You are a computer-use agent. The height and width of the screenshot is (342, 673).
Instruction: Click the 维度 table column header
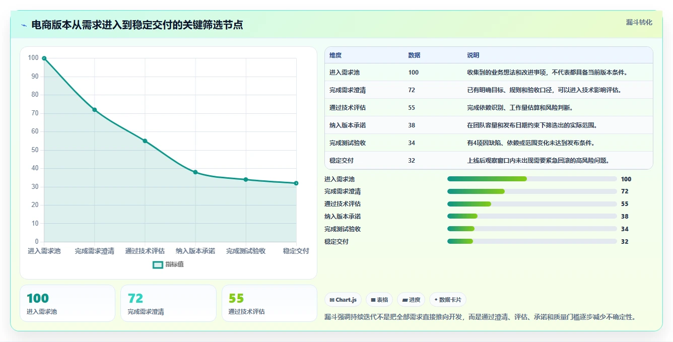(x=335, y=55)
